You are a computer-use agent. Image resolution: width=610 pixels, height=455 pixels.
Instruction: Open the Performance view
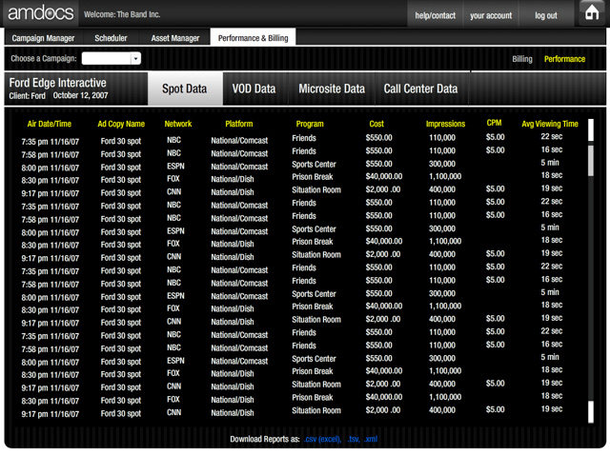tap(564, 59)
